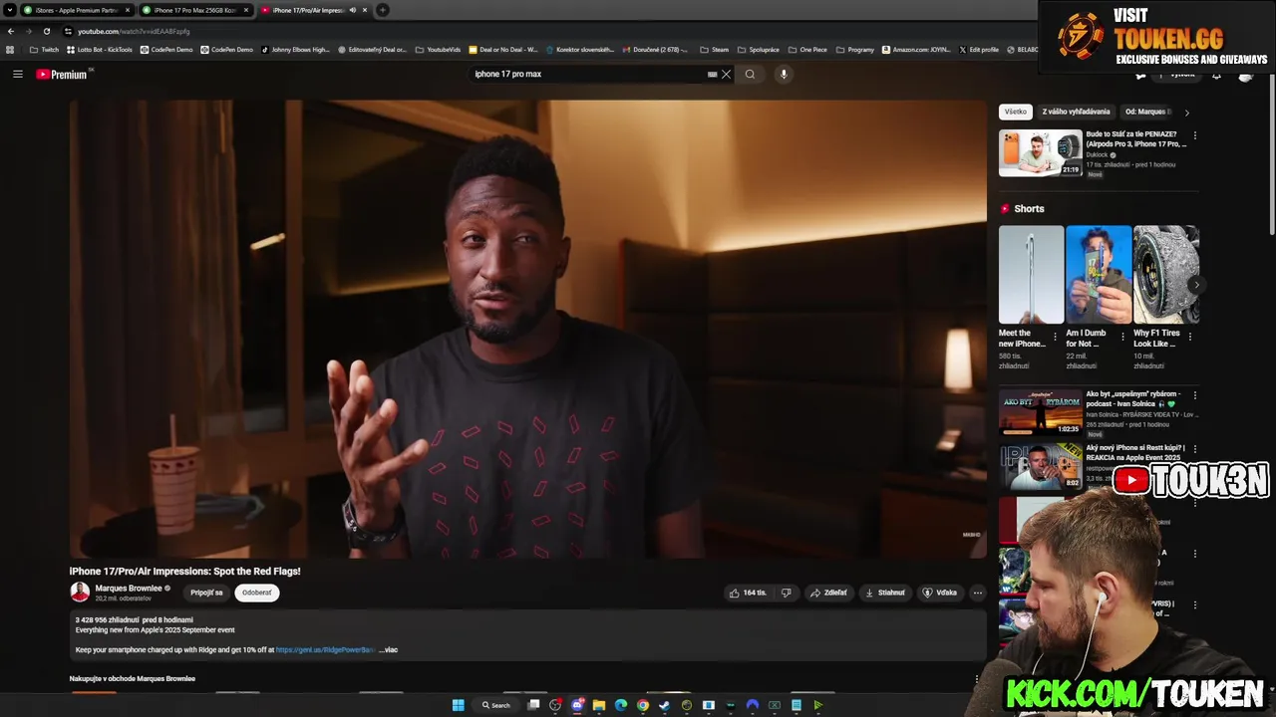1276x717 pixels.
Task: Open Twitch bookmark folder
Action: [x=44, y=49]
